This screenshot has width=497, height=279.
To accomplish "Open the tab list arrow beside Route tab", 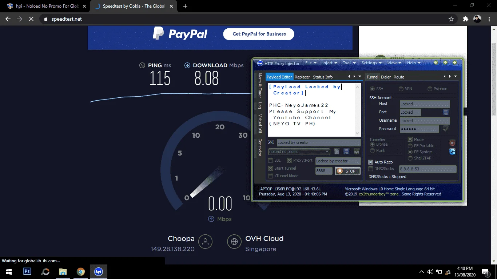I will point(455,77).
